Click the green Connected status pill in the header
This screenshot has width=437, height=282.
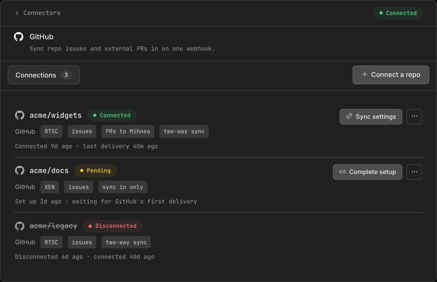[x=398, y=13]
